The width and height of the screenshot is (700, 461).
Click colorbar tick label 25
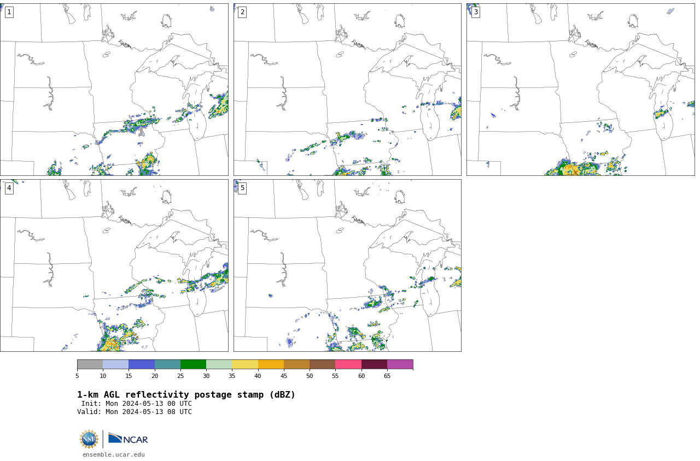click(180, 376)
